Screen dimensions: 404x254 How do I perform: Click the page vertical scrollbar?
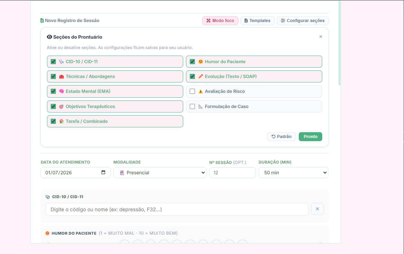pos(339,43)
